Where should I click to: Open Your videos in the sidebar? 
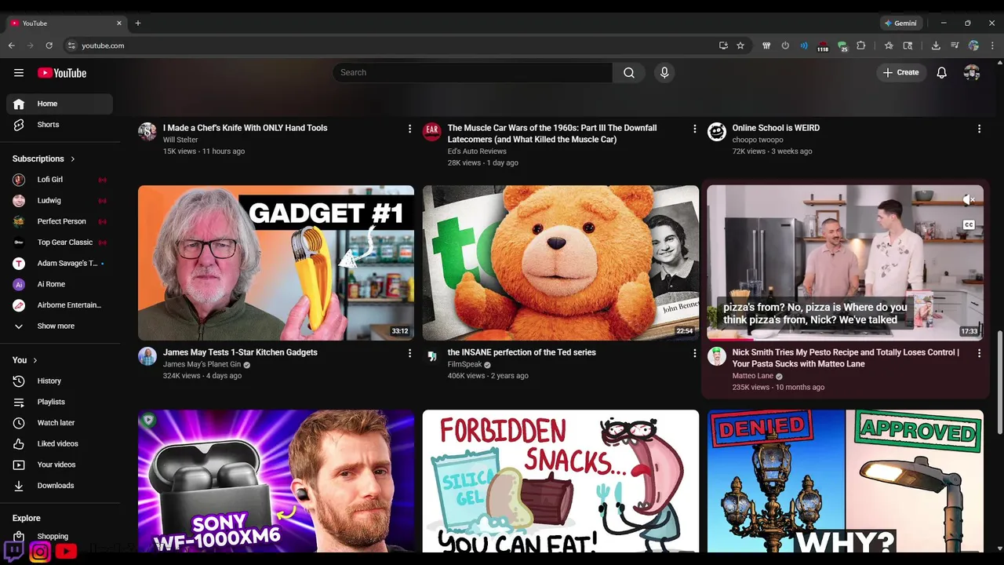(60, 465)
